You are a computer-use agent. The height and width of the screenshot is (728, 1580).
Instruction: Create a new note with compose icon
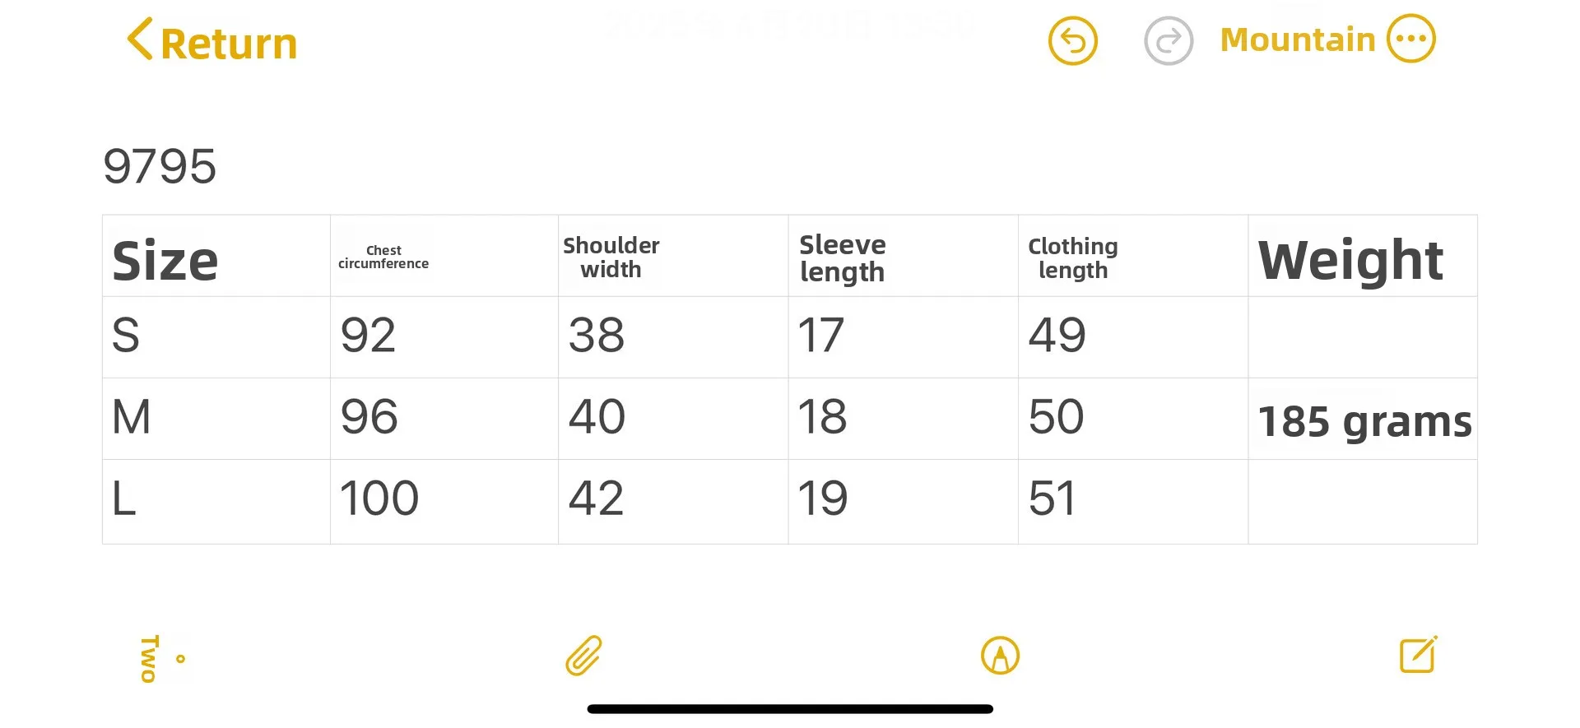click(1419, 655)
